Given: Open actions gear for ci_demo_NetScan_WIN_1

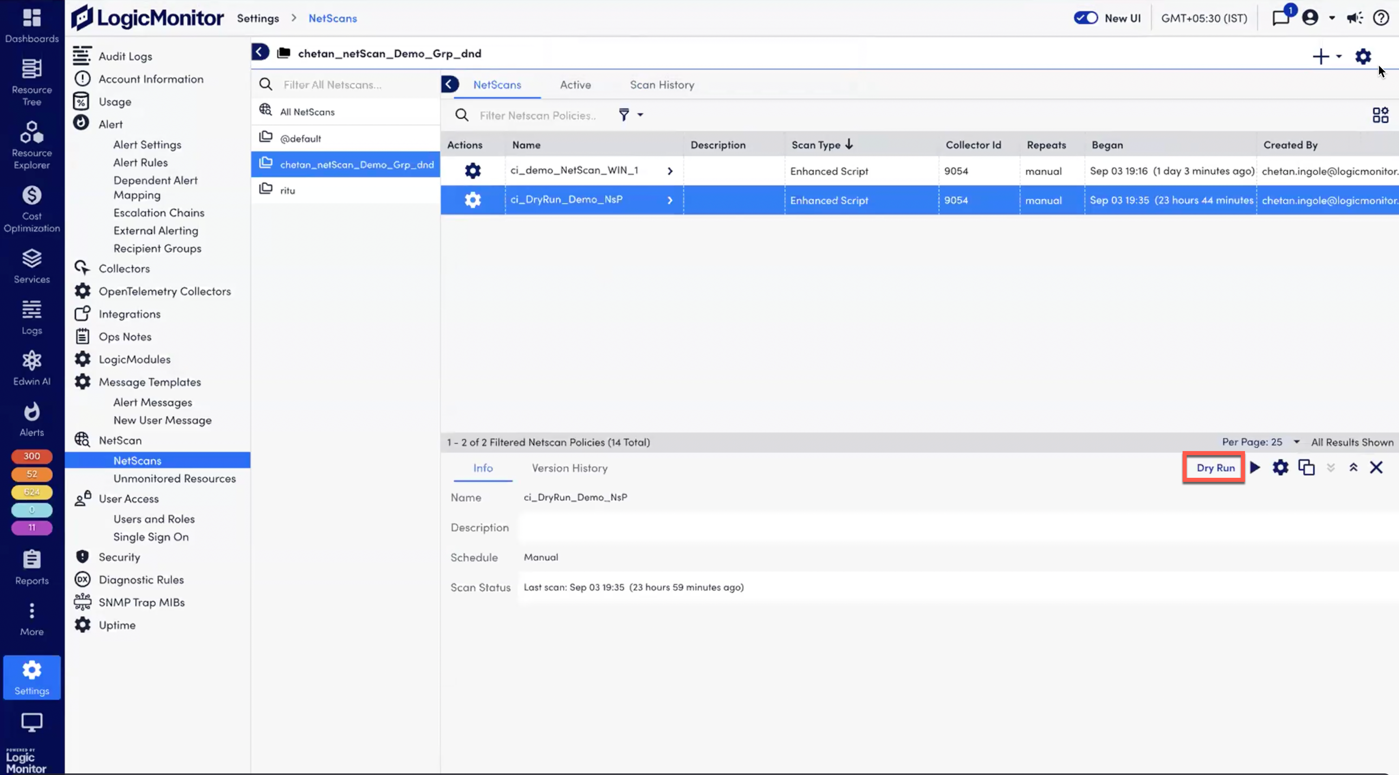Looking at the screenshot, I should 473,171.
